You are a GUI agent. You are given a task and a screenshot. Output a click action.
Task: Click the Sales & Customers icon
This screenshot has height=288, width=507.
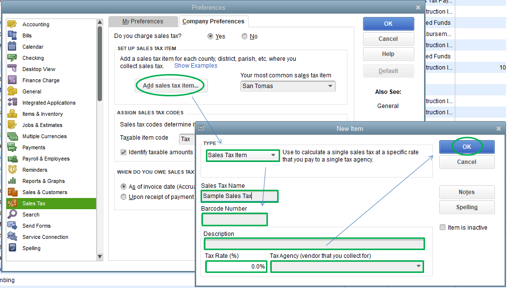pos(12,192)
